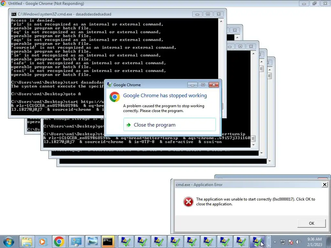The image size is (331, 248).
Task: Switch to Google Chrome in the taskbar
Action: (59, 242)
